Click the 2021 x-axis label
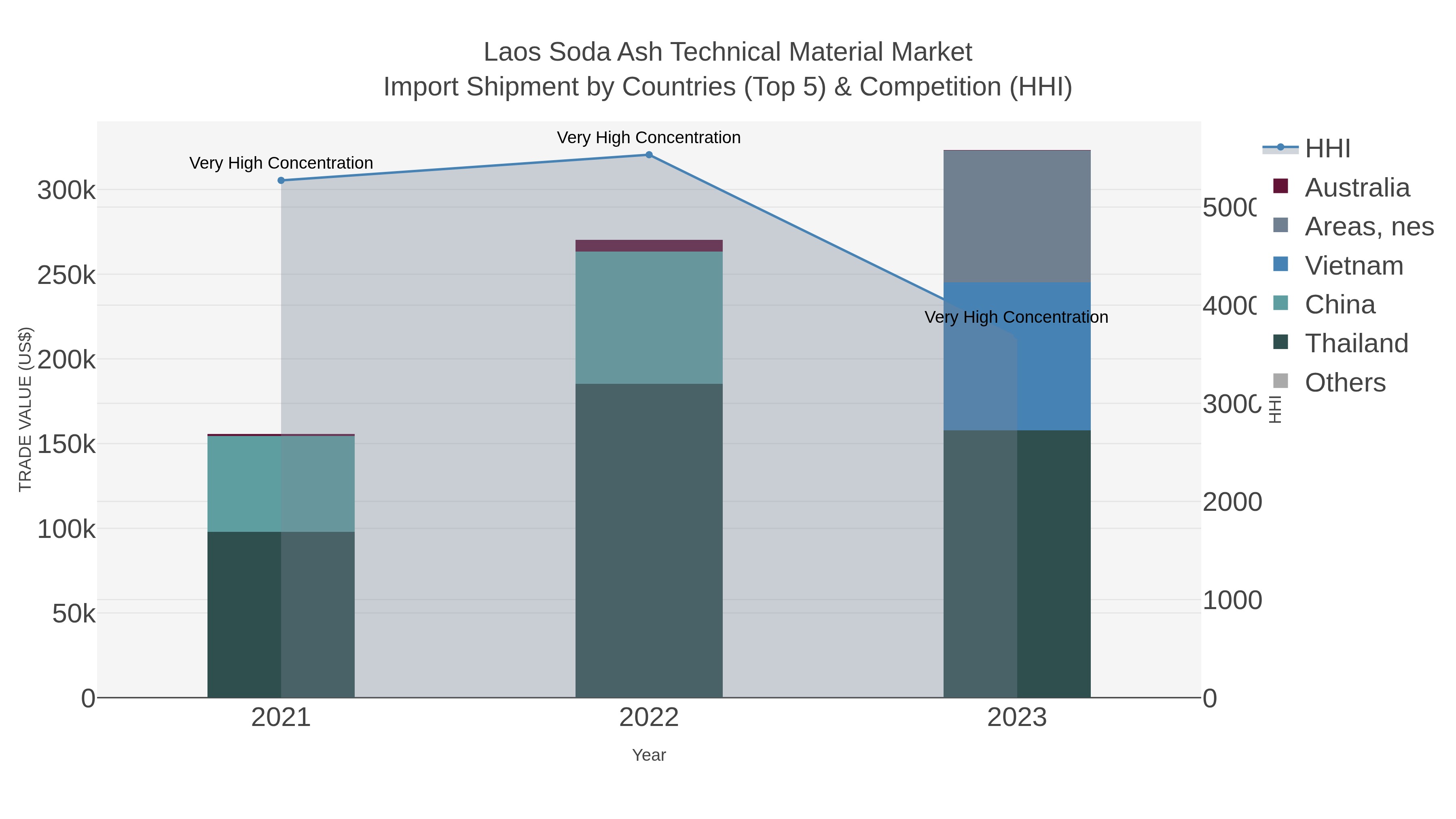 point(281,718)
